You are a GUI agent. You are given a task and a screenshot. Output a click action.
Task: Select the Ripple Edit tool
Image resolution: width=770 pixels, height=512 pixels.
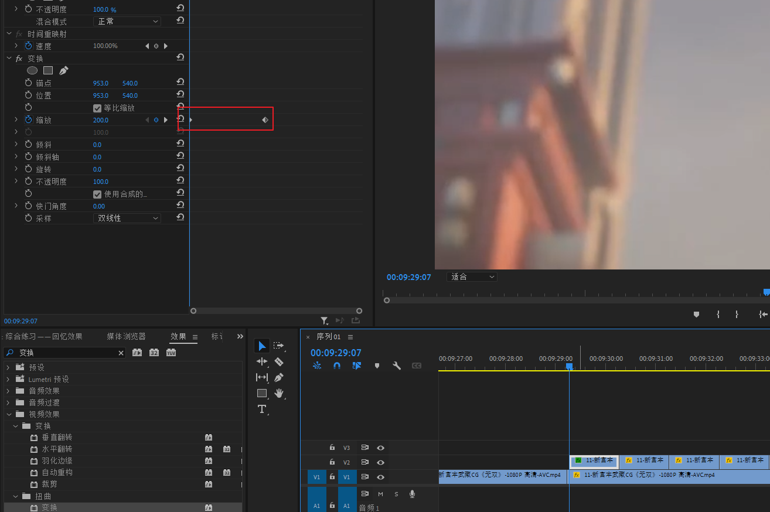point(262,362)
